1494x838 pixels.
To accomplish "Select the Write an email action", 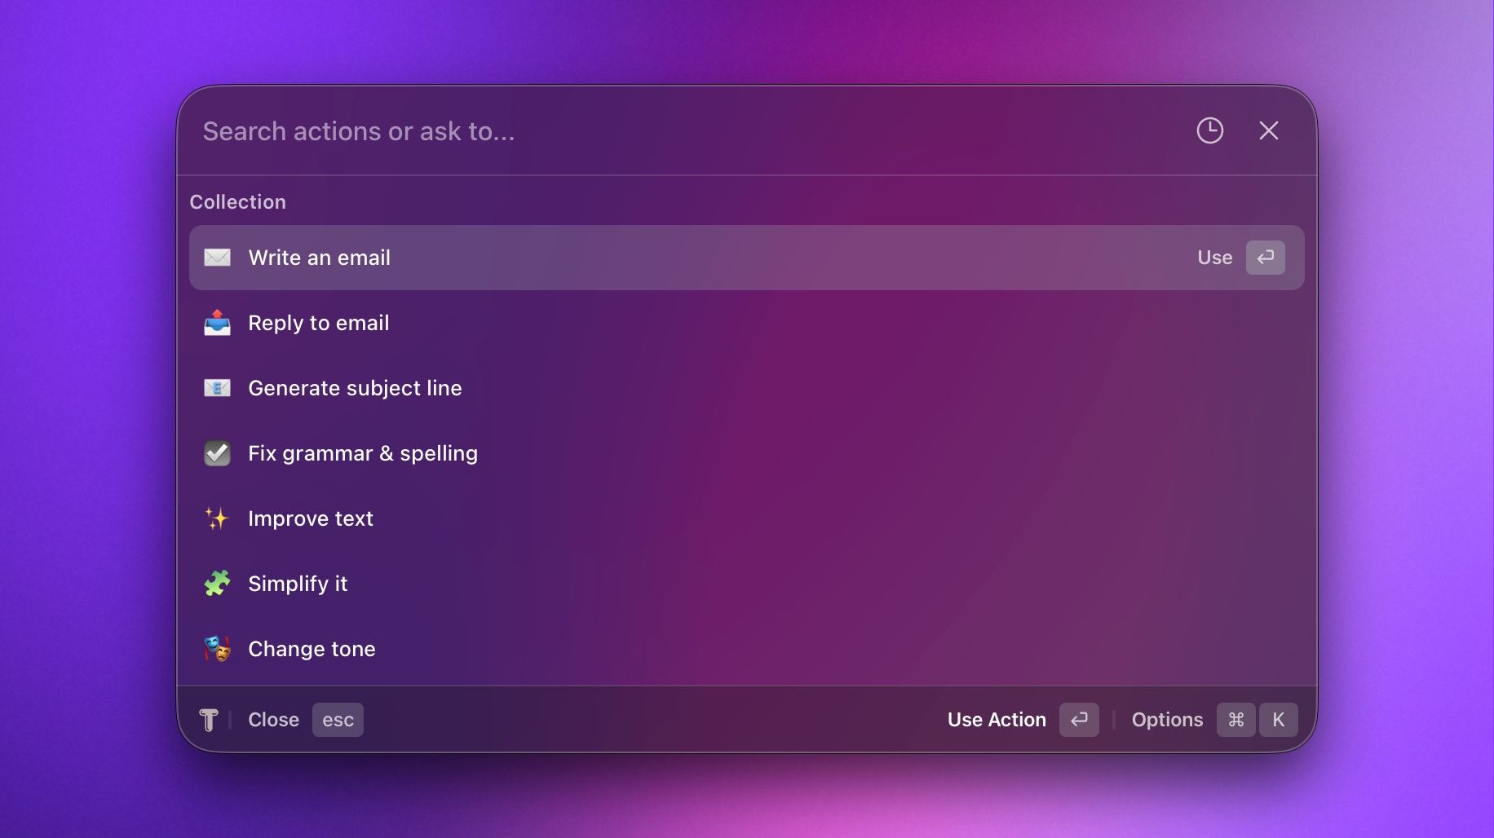I will click(319, 258).
